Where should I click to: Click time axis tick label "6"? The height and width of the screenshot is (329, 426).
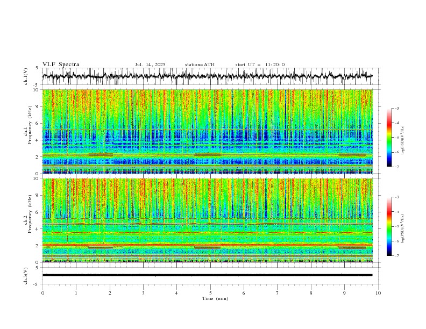coord(244,293)
